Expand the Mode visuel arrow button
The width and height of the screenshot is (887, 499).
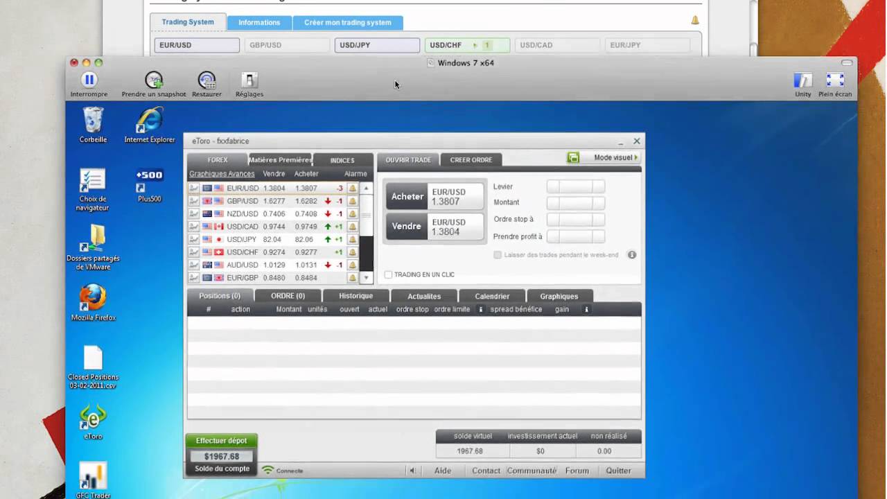(x=636, y=157)
